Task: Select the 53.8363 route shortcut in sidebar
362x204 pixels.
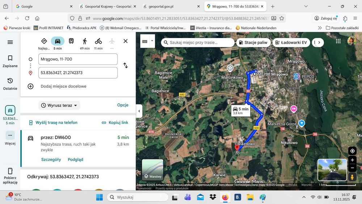Action: point(10,115)
